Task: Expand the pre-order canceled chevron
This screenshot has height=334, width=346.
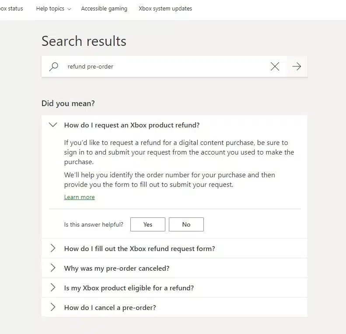Action: 53,268
